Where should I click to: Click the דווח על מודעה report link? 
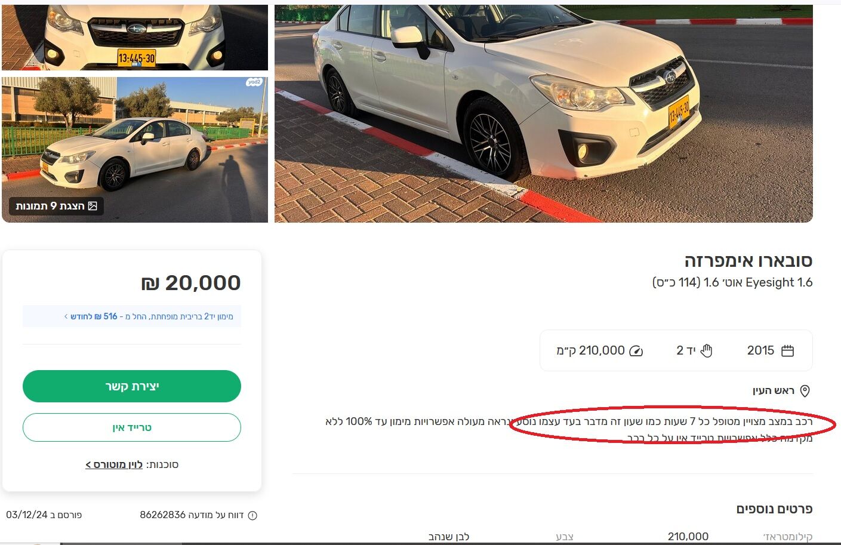point(192,515)
